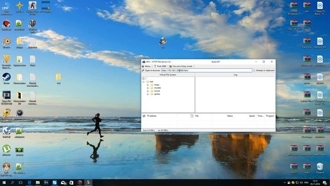Viewport: 330px width, 186px height.
Task: Expand the 'models' folder node
Action: pyautogui.click(x=148, y=88)
